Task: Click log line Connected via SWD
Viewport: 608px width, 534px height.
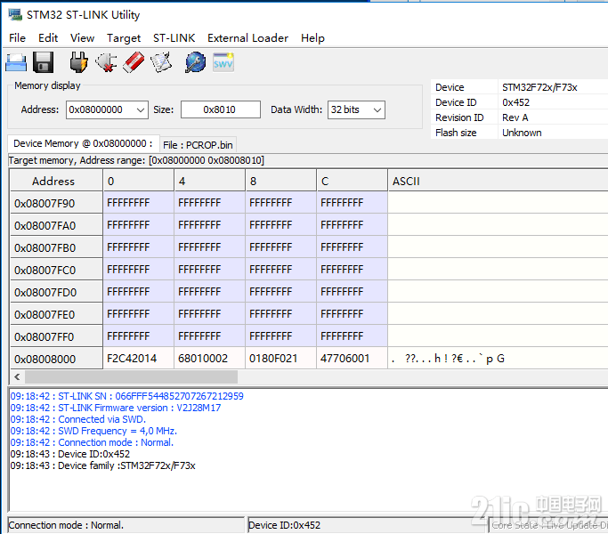Action: [x=78, y=419]
